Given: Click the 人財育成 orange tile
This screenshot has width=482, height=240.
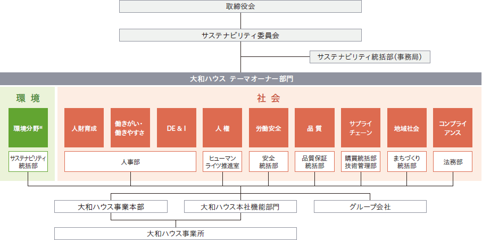Looking at the screenshot, I should [x=84, y=128].
